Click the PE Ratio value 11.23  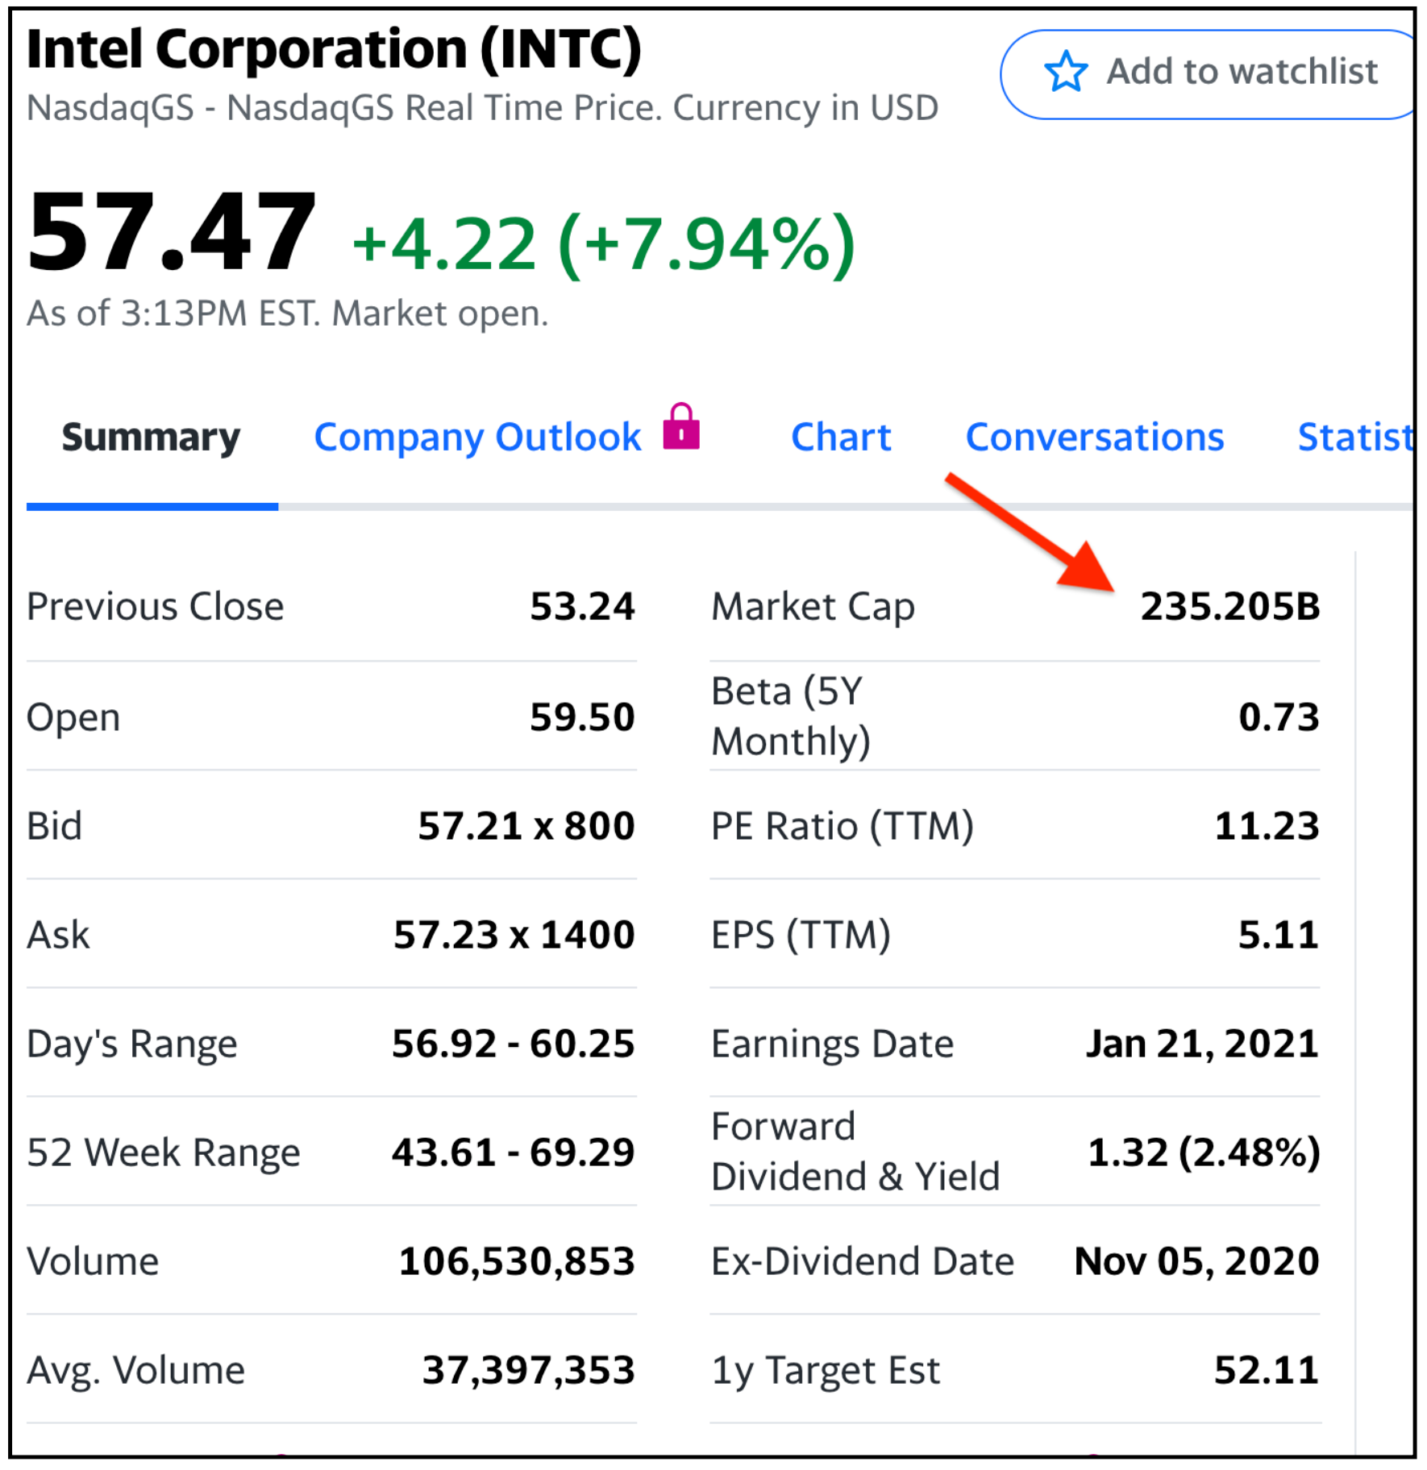point(1267,826)
